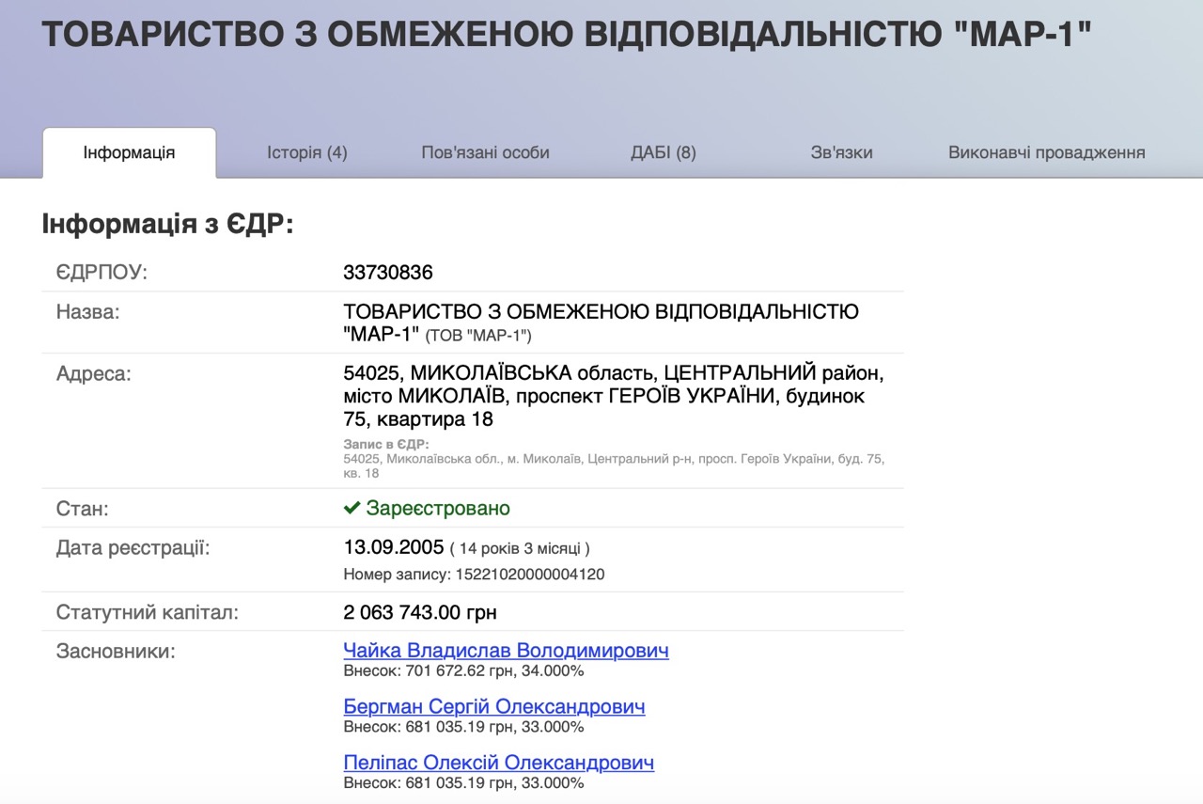
Task: Click the Засновники row label
Action: (x=116, y=651)
